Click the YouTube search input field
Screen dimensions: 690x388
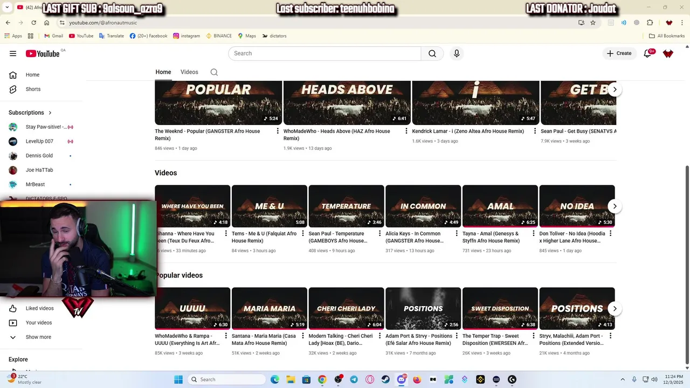325,53
